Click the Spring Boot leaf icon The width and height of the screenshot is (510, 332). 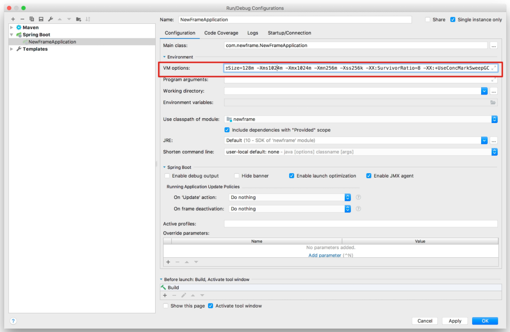click(19, 35)
